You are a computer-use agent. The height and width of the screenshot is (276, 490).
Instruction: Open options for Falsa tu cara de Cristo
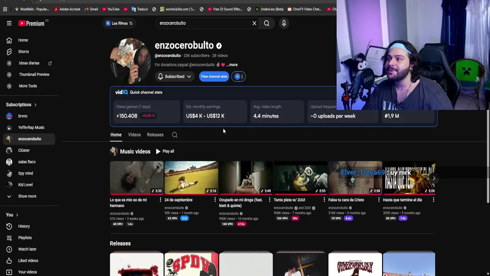pyautogui.click(x=379, y=200)
